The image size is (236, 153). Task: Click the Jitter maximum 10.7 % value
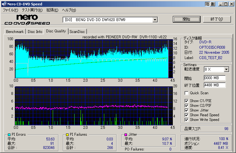coord(167,144)
